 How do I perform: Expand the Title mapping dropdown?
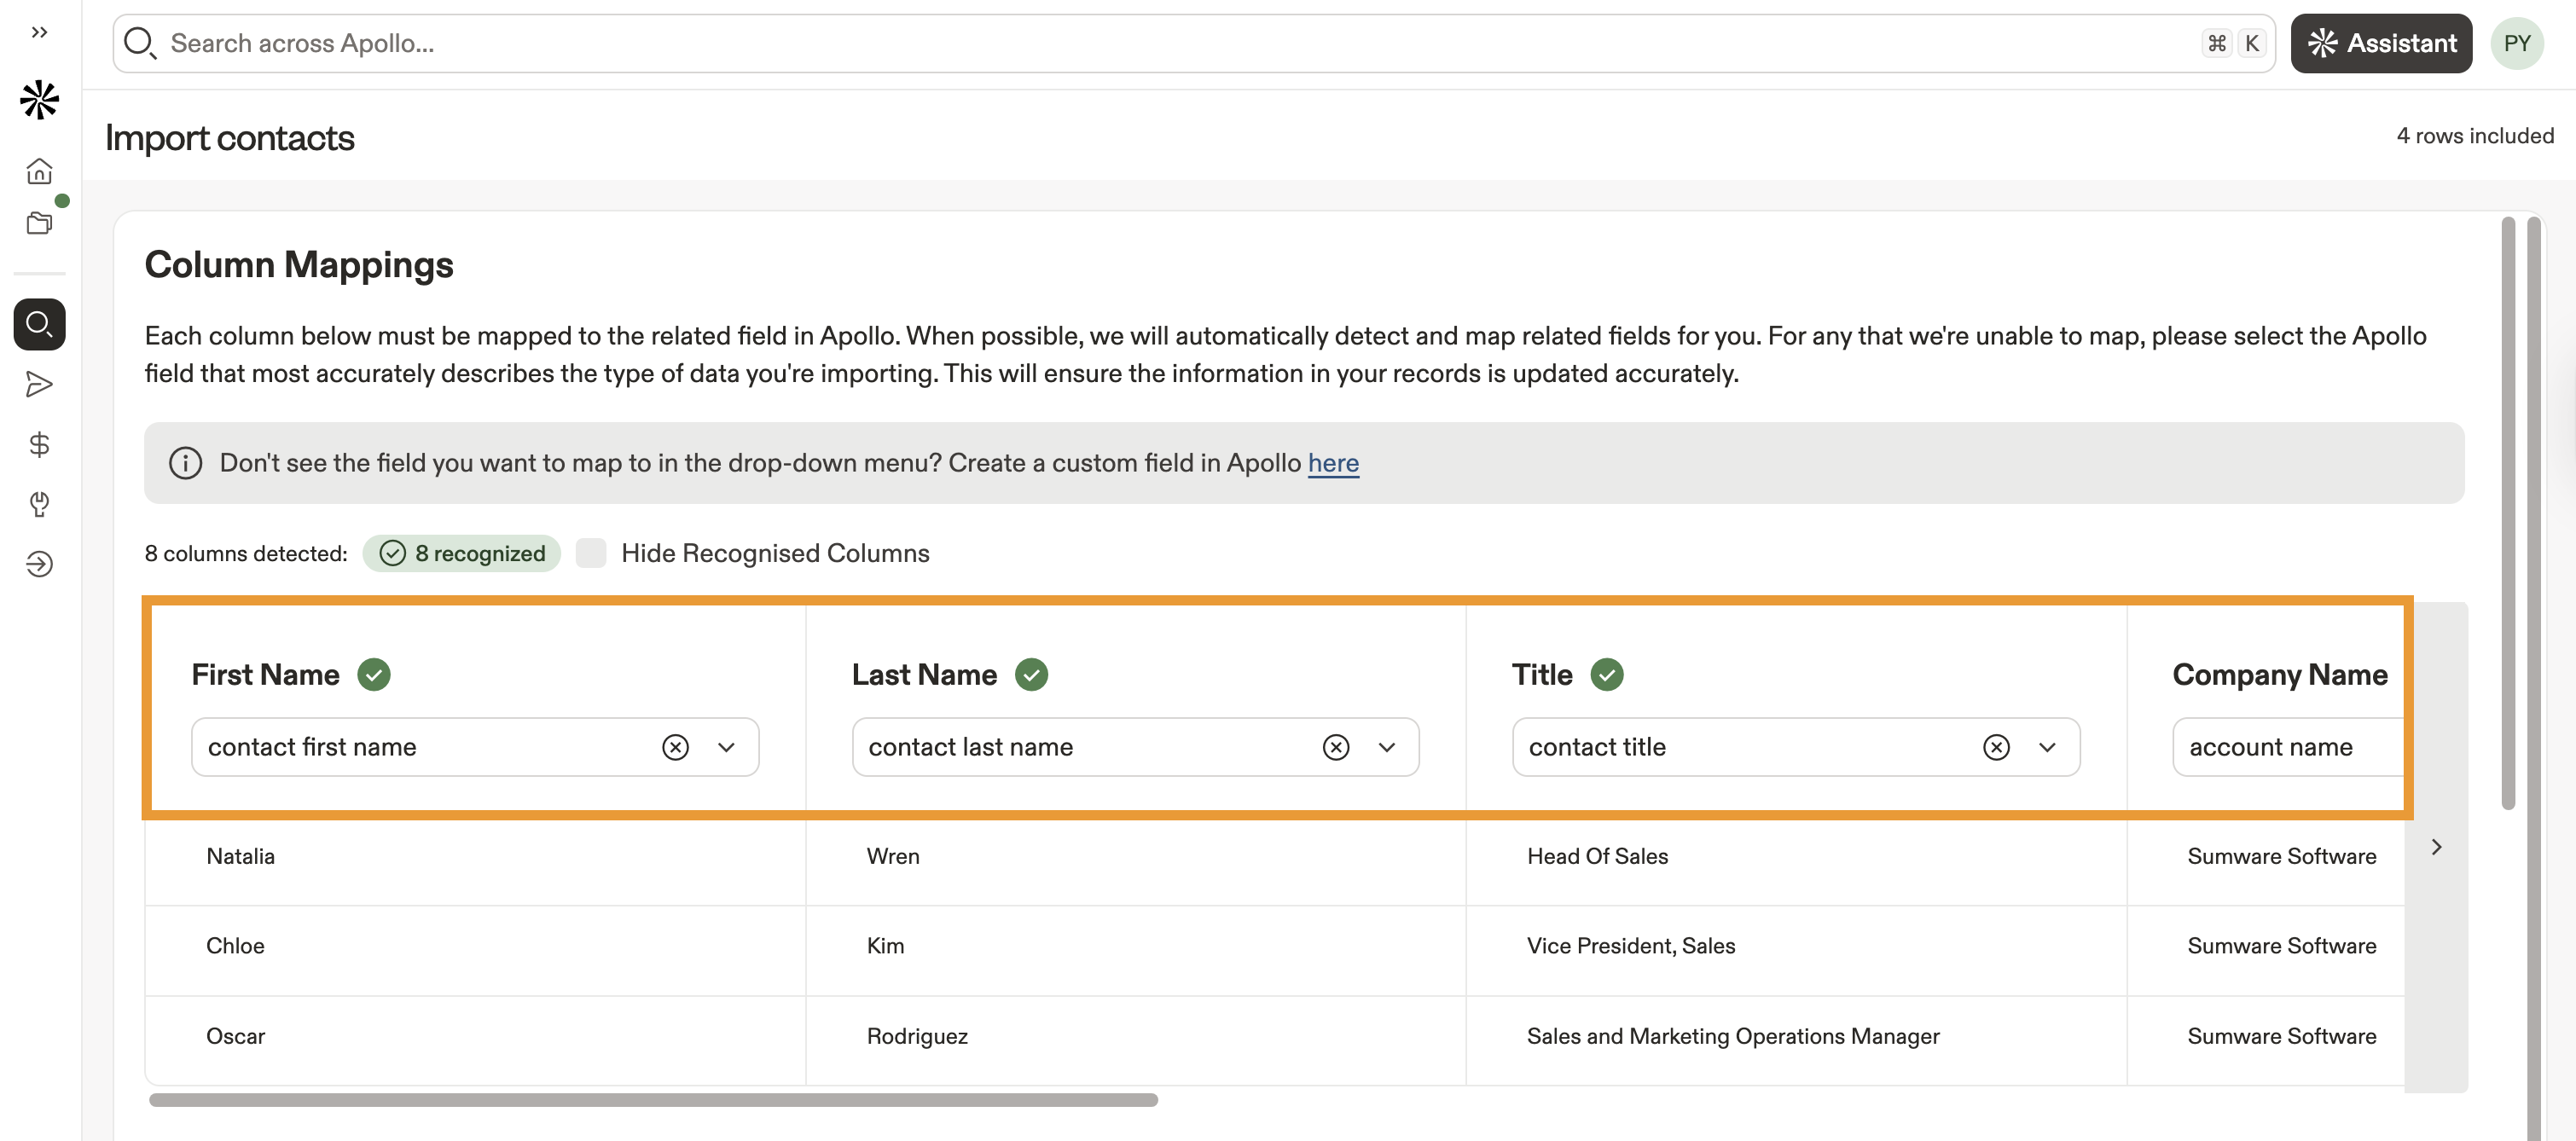pyautogui.click(x=2046, y=747)
